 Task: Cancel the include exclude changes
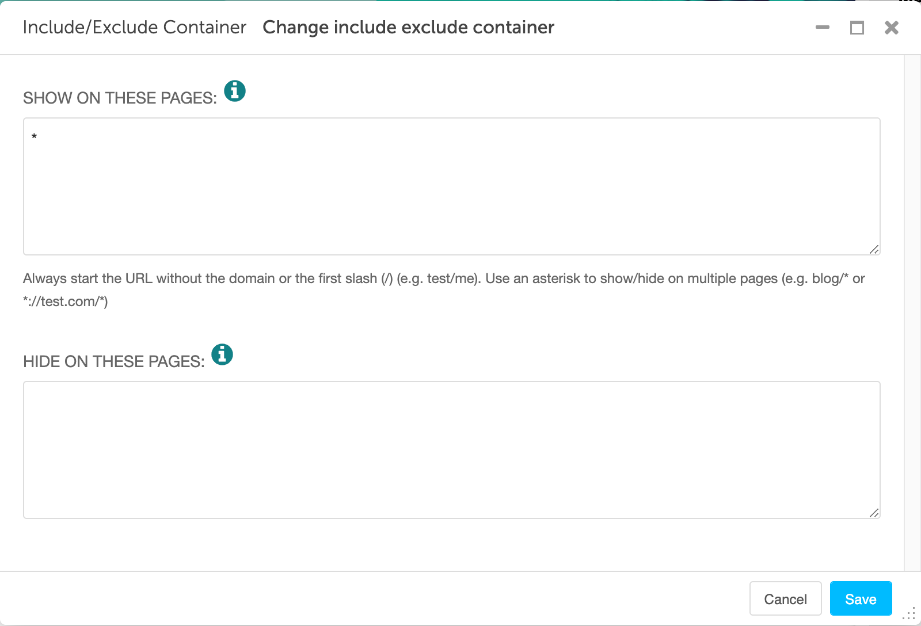tap(785, 598)
